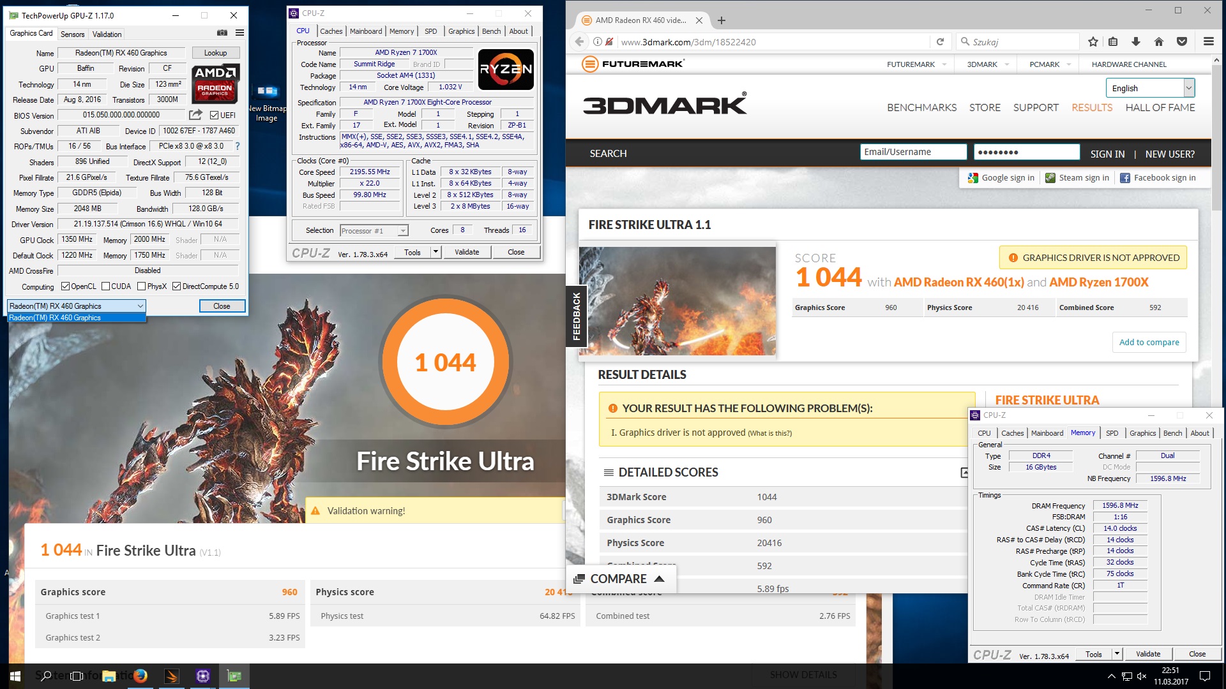
Task: Open Firefox downloads arrow
Action: click(x=1135, y=41)
